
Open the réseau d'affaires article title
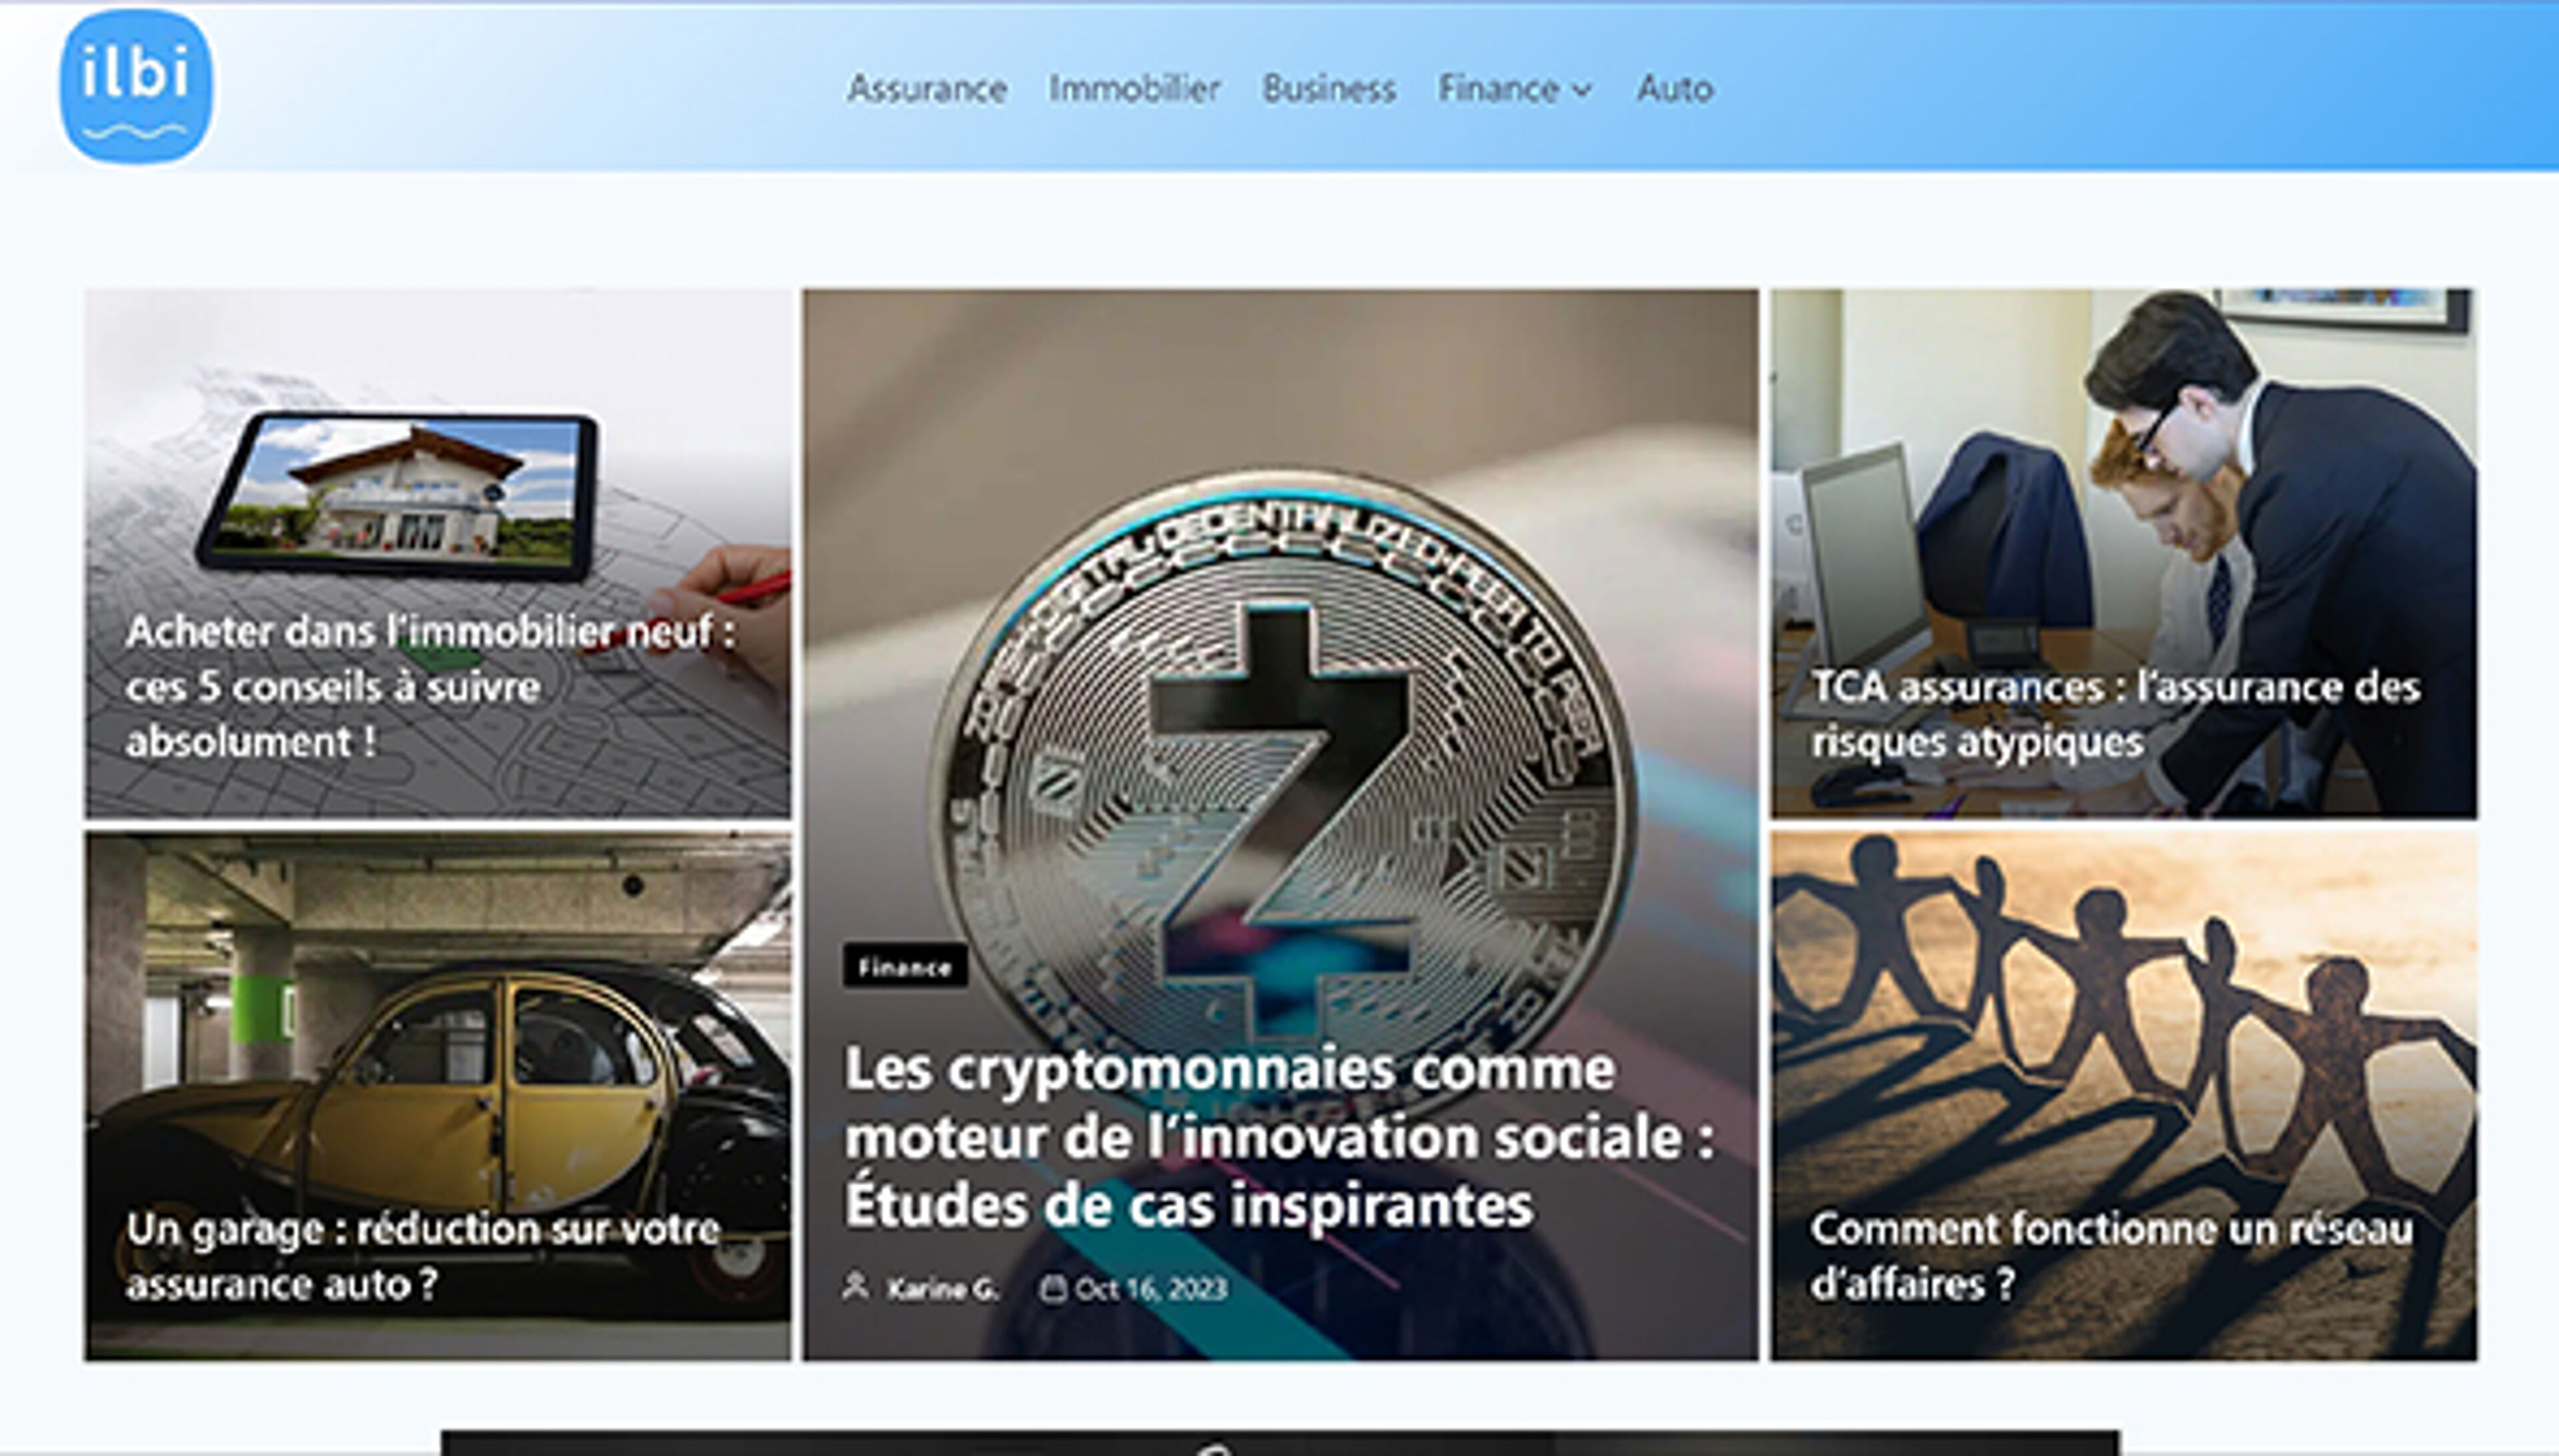[x=2111, y=1256]
